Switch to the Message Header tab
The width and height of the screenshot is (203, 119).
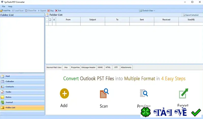pyautogui.click(x=88, y=68)
